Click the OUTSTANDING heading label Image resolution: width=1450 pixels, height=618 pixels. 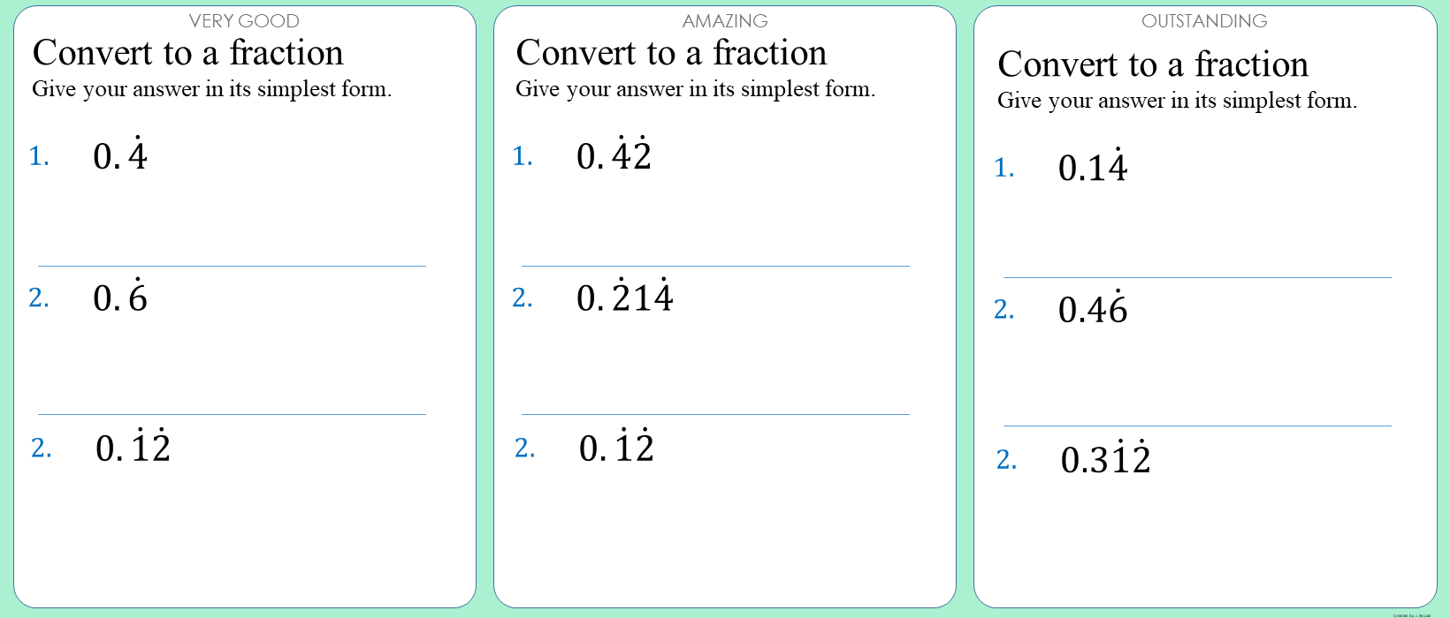(1204, 21)
